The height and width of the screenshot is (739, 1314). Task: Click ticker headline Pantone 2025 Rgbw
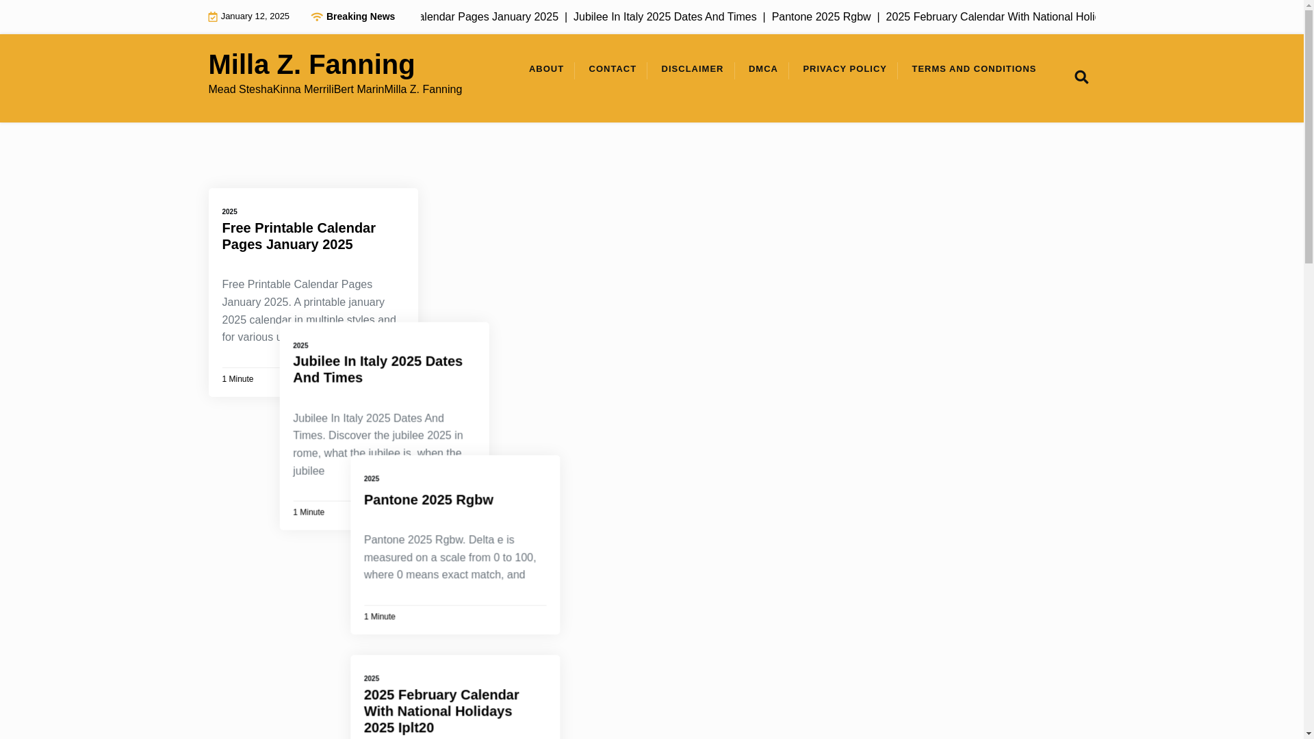click(821, 17)
